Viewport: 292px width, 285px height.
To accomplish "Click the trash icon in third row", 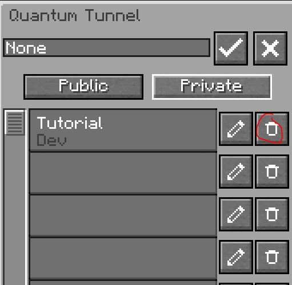I will point(272,214).
